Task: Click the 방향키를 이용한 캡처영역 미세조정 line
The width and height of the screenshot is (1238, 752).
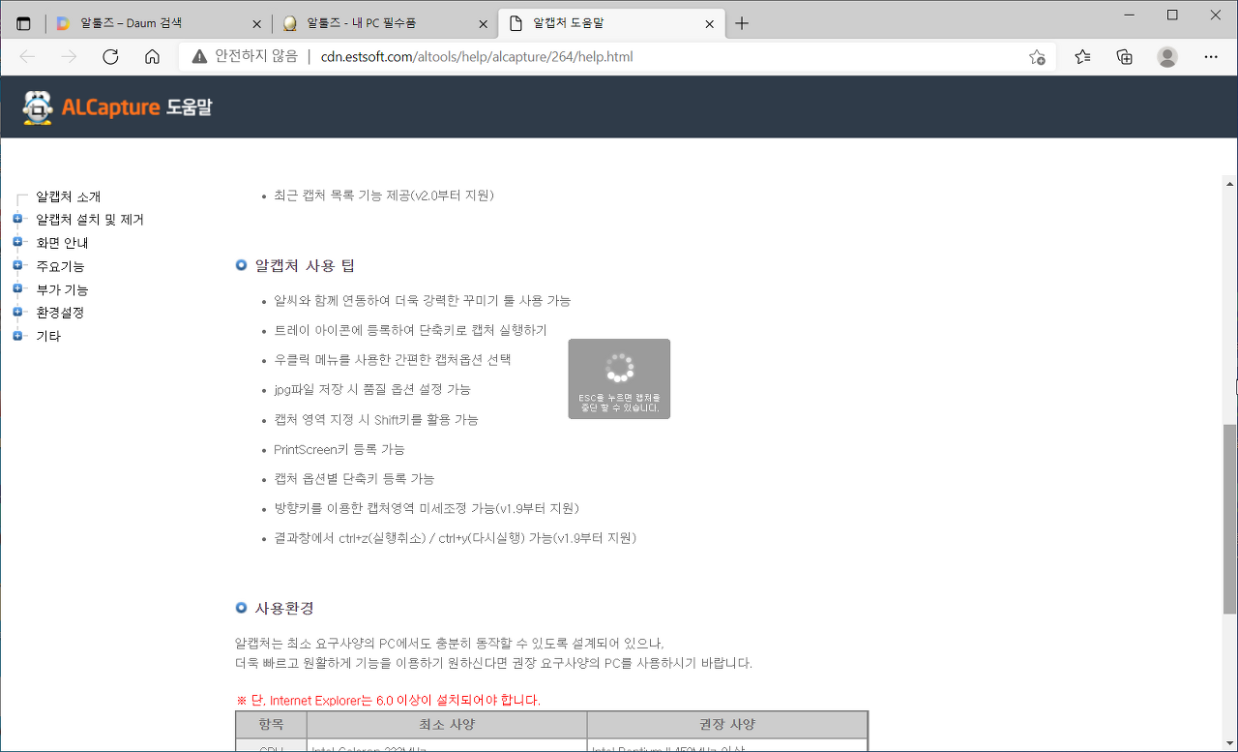Action: pyautogui.click(x=427, y=508)
